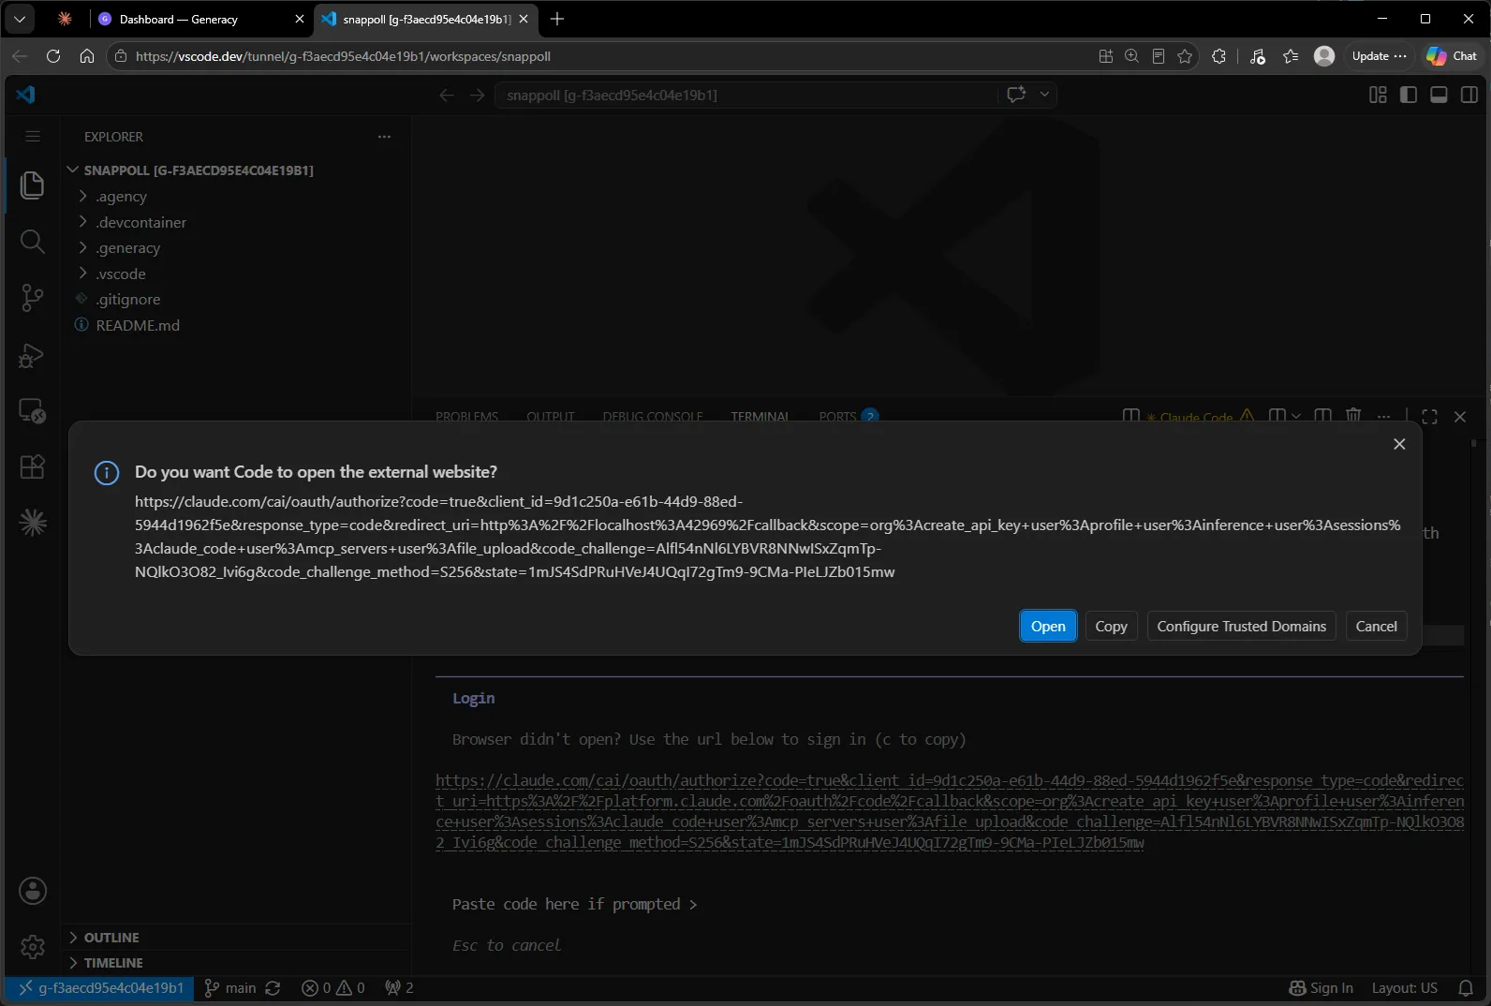Kill the terminal with trash icon
Image resolution: width=1491 pixels, height=1006 pixels.
tap(1353, 415)
